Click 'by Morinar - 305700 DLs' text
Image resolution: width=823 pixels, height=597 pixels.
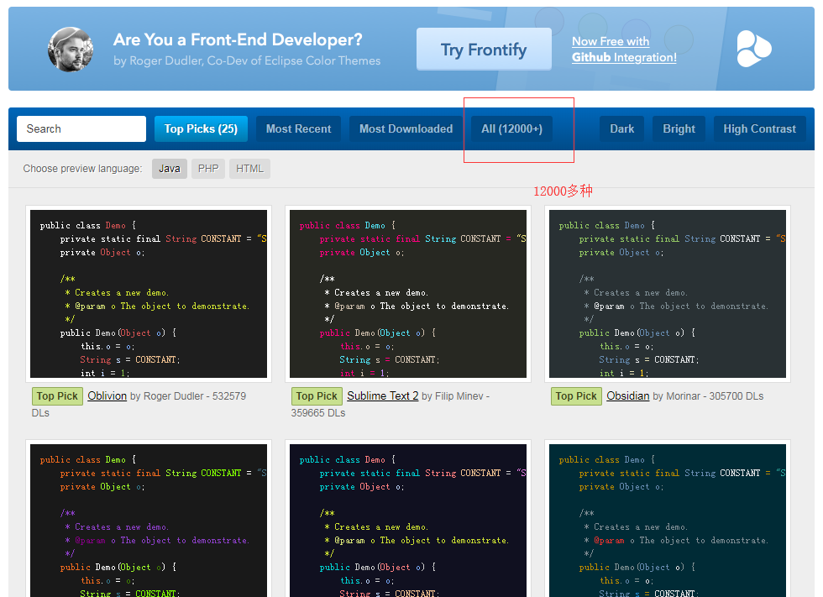pyautogui.click(x=708, y=396)
